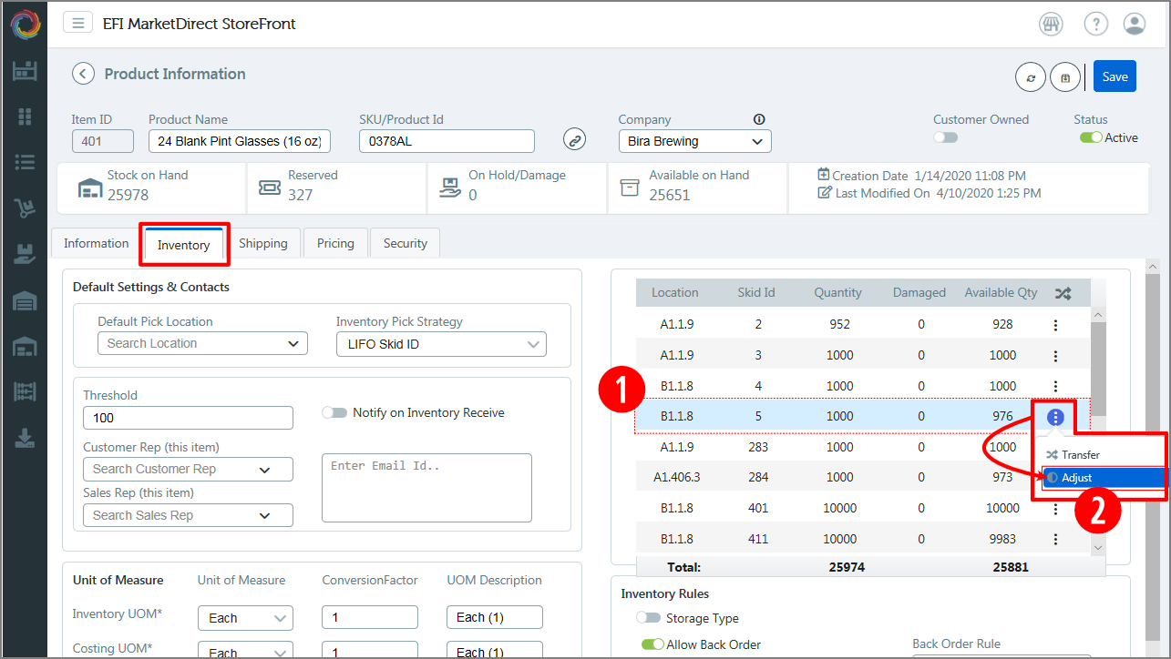Select location cell A1.406.3
The width and height of the screenshot is (1171, 659).
[x=675, y=477]
